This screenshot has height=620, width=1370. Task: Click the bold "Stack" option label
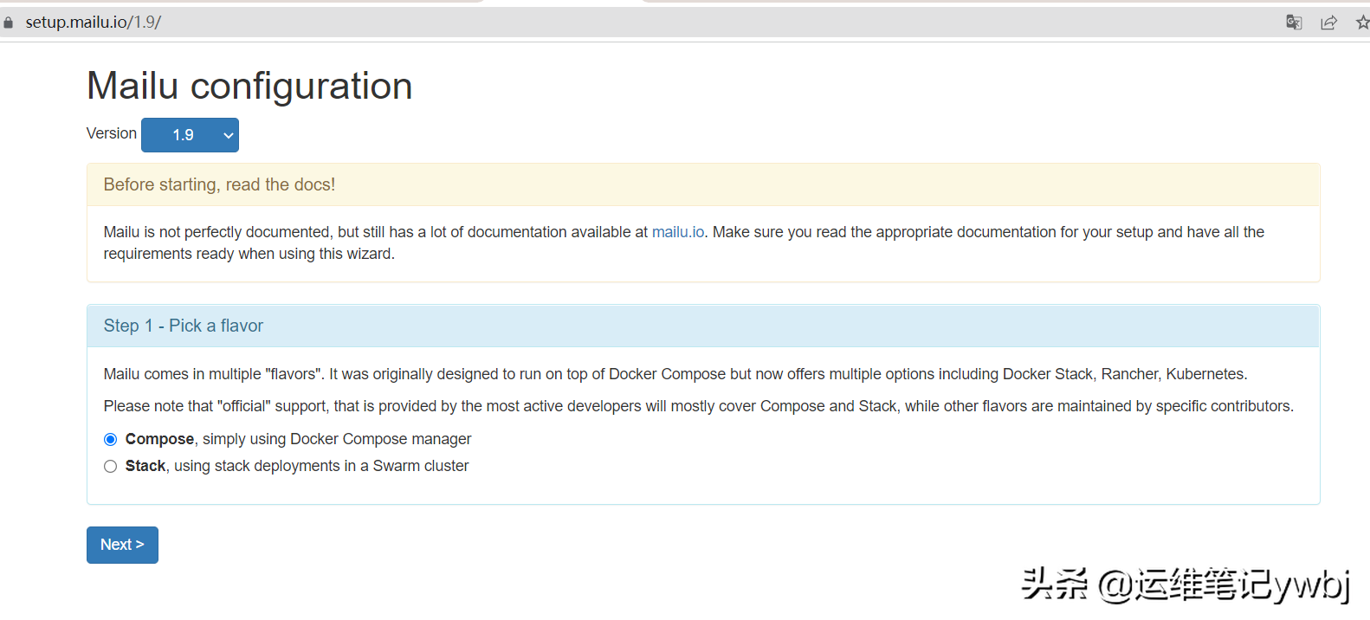pyautogui.click(x=145, y=466)
